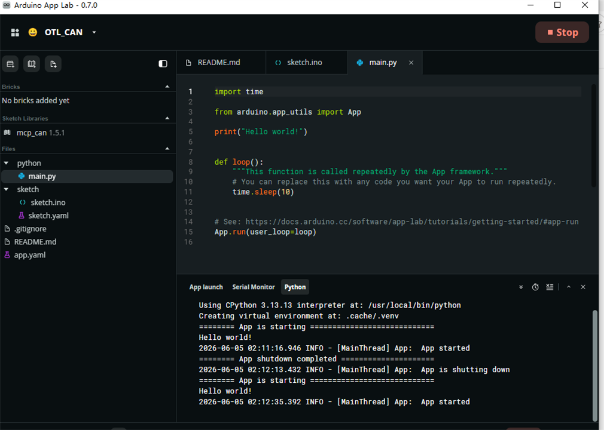Screen dimensions: 604x430
Task: Click 'No bricks added yet' text
Action: (x=36, y=100)
